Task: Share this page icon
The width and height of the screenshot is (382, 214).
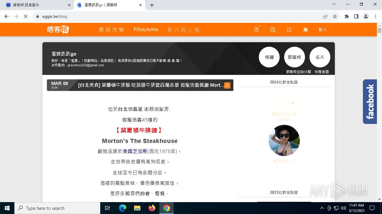Action: 325,16
